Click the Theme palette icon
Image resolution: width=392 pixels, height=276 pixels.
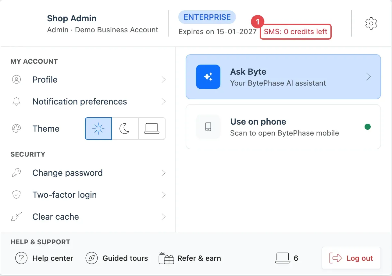(16, 129)
